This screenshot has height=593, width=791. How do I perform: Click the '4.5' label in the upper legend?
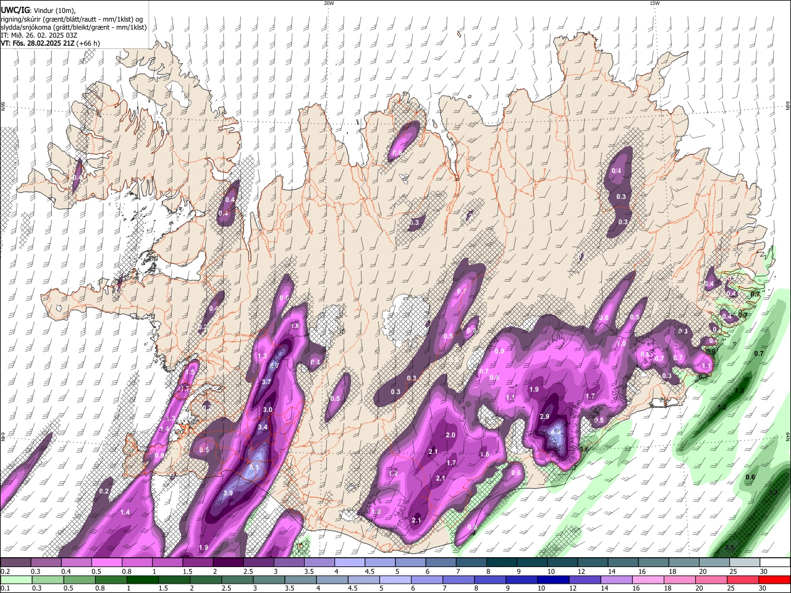point(370,571)
